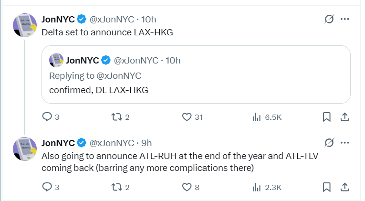365x201 pixels.
Task: Click the @xJonNYC handle on ATL-RUH tweet
Action: click(x=112, y=143)
